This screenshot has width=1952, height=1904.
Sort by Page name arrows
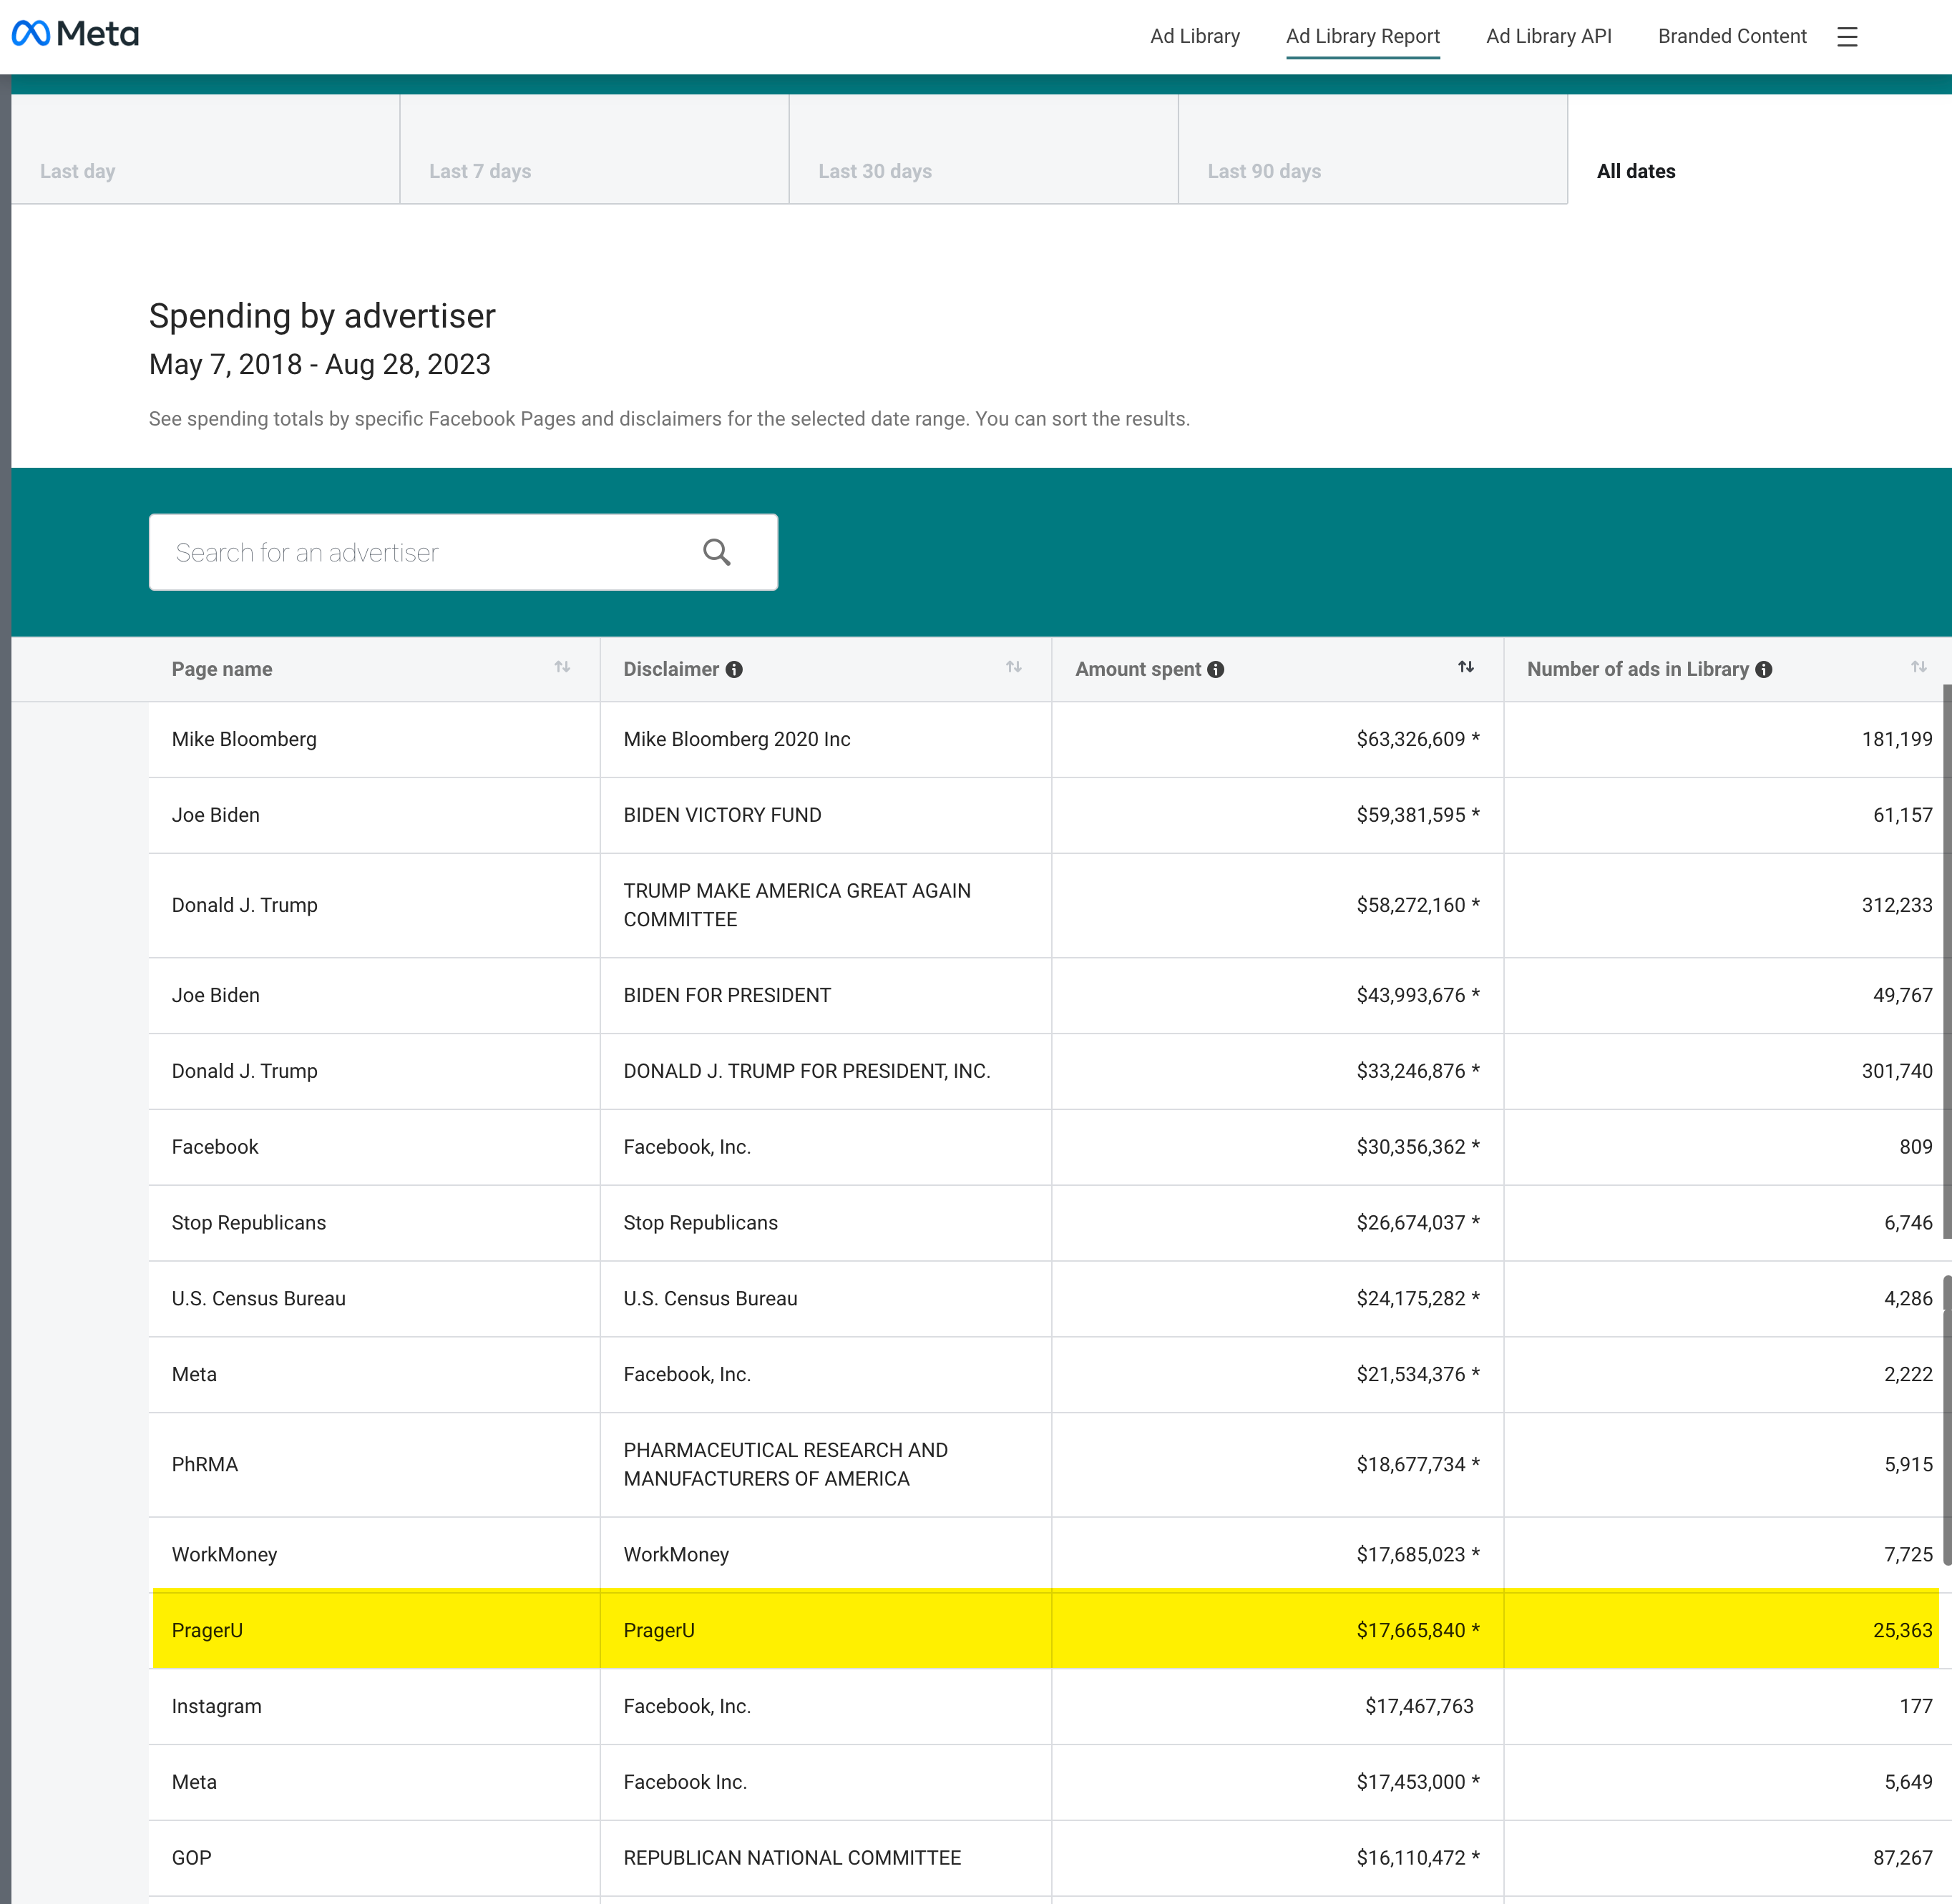[x=562, y=667]
